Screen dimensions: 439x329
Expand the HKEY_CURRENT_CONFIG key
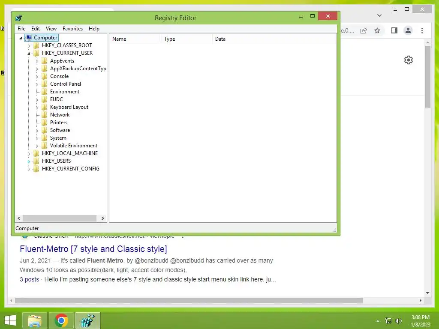29,169
